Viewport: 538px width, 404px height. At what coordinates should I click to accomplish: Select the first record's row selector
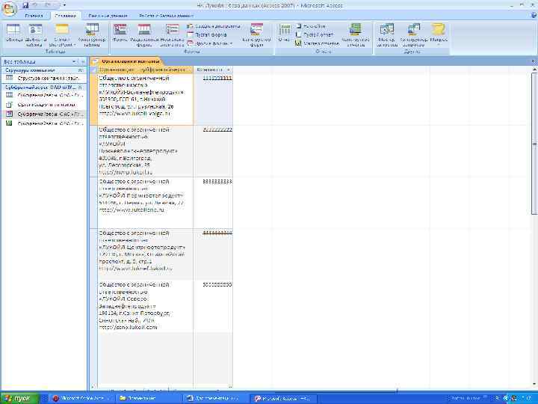point(93,100)
